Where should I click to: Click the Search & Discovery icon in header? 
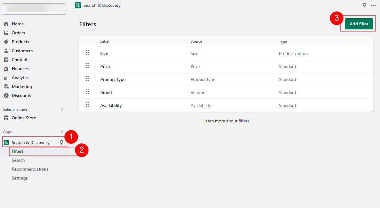click(78, 5)
